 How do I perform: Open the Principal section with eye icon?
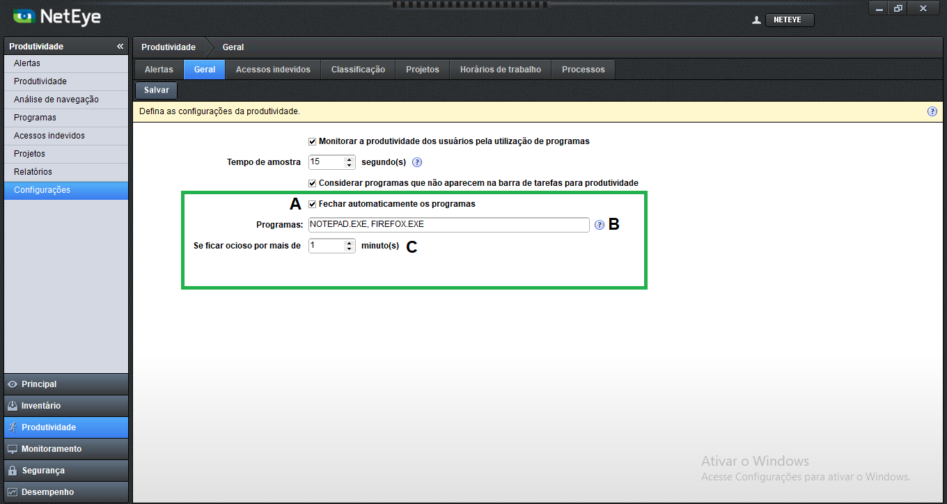tap(65, 384)
